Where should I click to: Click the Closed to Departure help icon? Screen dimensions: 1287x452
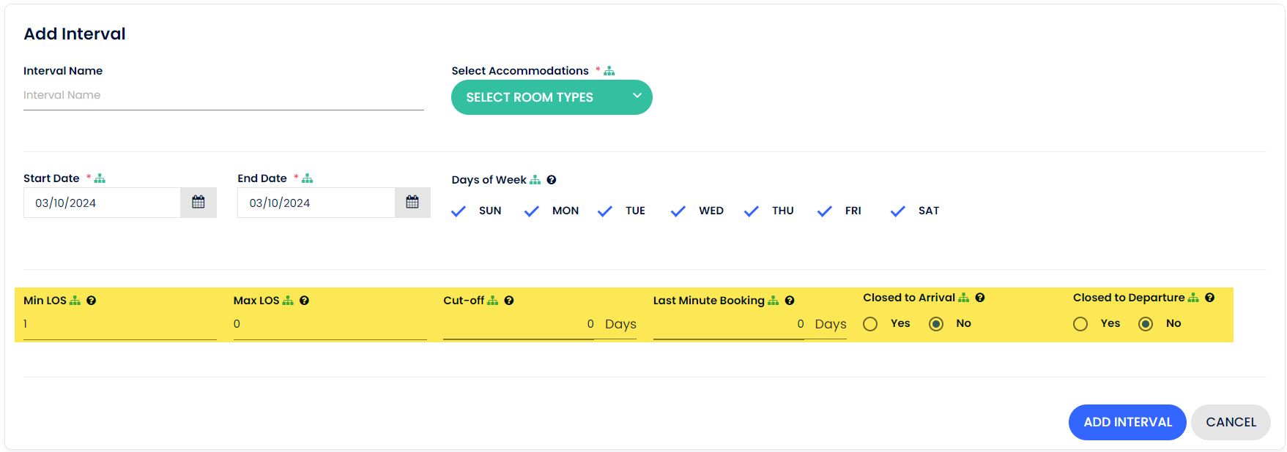tap(1210, 298)
